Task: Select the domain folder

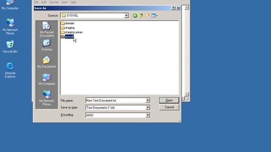Action: 68,23
